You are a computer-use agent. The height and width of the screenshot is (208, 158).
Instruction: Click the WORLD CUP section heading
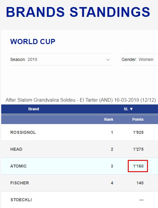(33, 42)
